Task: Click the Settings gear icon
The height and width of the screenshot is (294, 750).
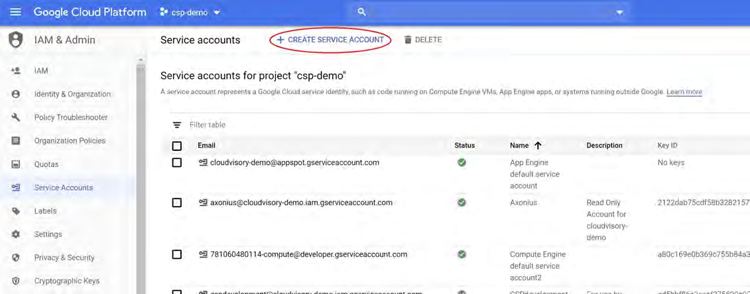Action: pos(16,234)
